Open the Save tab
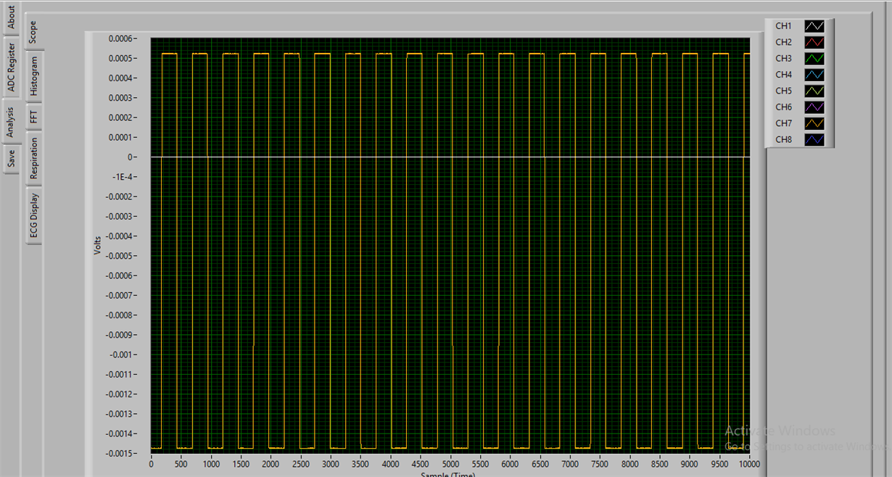 tap(11, 159)
